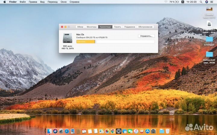This screenshot has height=135, width=217.
Task: Open the Finder menu
Action: coord(13,2)
